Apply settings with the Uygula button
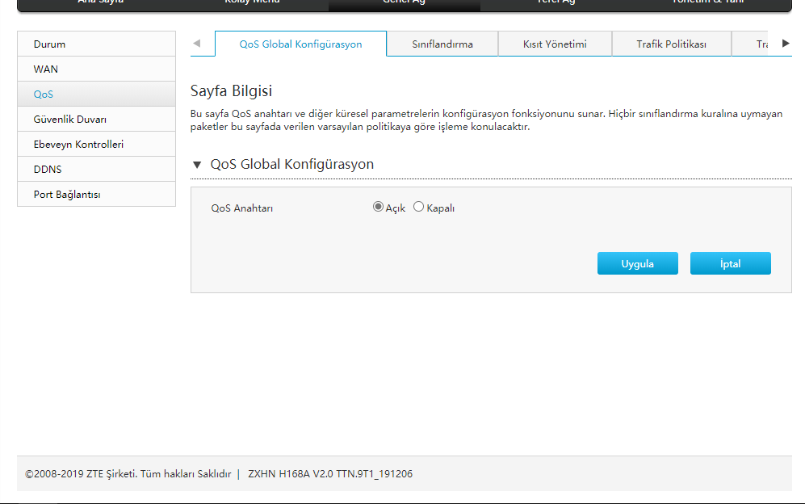This screenshot has height=504, width=805. click(638, 263)
